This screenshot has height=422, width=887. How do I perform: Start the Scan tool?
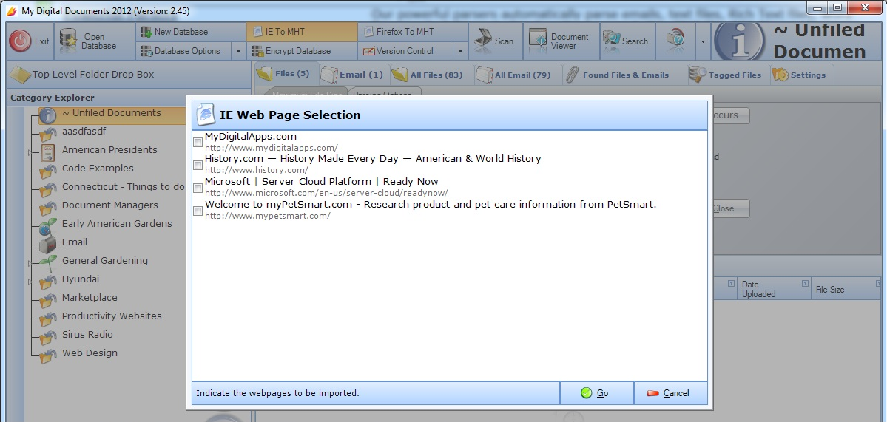(x=494, y=41)
